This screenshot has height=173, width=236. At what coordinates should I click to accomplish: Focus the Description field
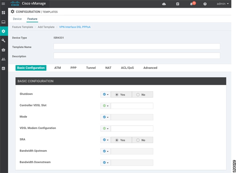point(137,56)
